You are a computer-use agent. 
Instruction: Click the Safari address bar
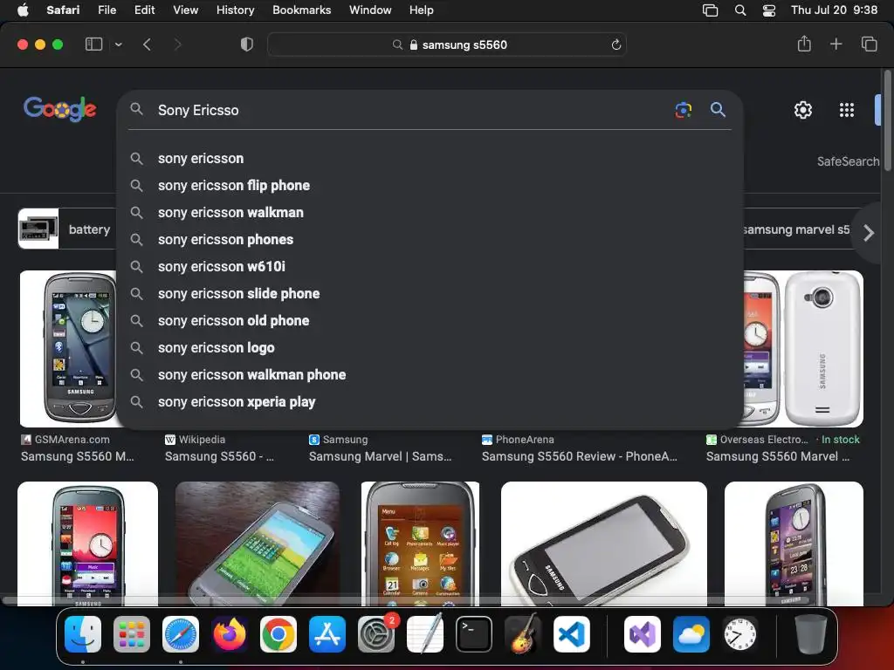point(447,45)
